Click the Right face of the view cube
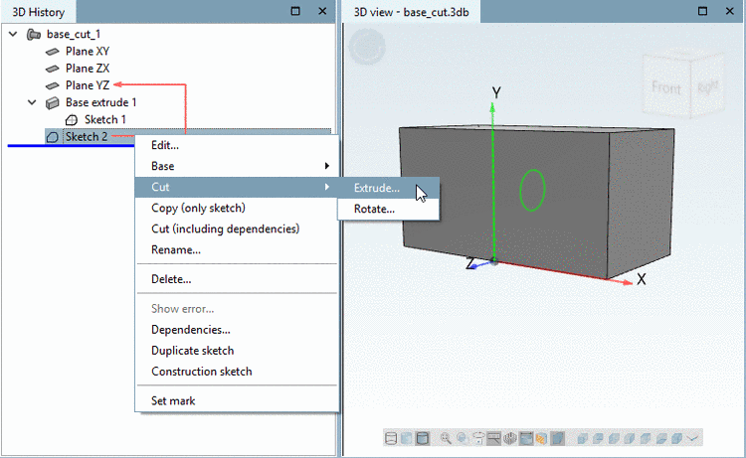 click(708, 87)
